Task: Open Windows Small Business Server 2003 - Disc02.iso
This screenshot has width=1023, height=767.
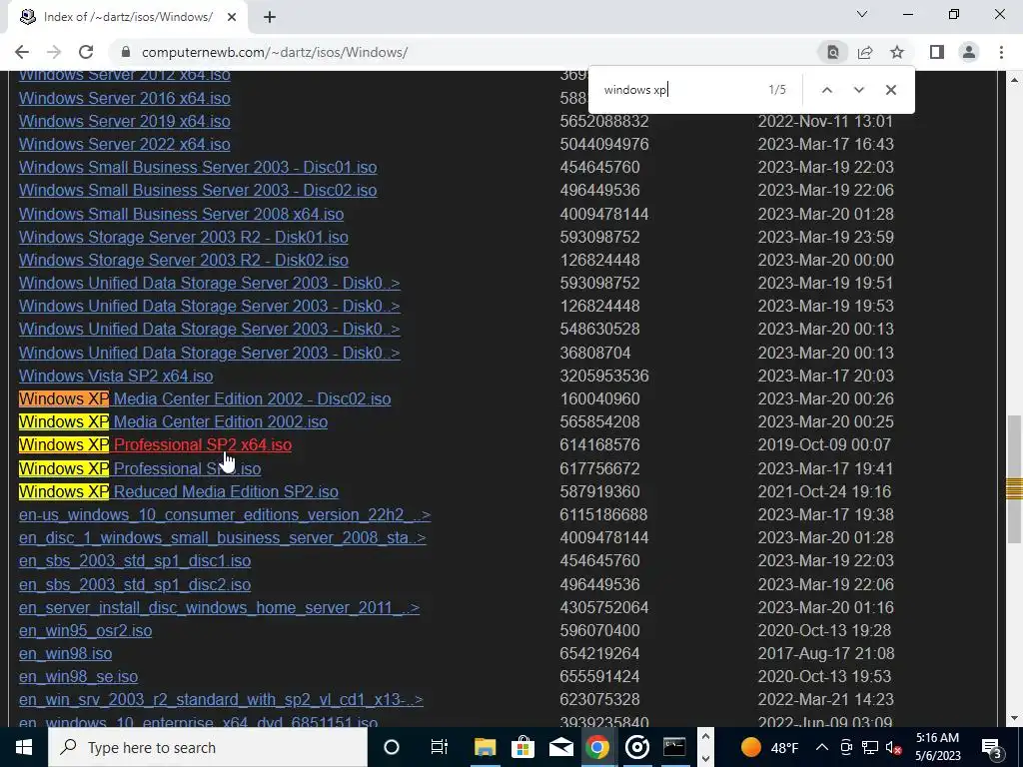Action: [x=198, y=190]
